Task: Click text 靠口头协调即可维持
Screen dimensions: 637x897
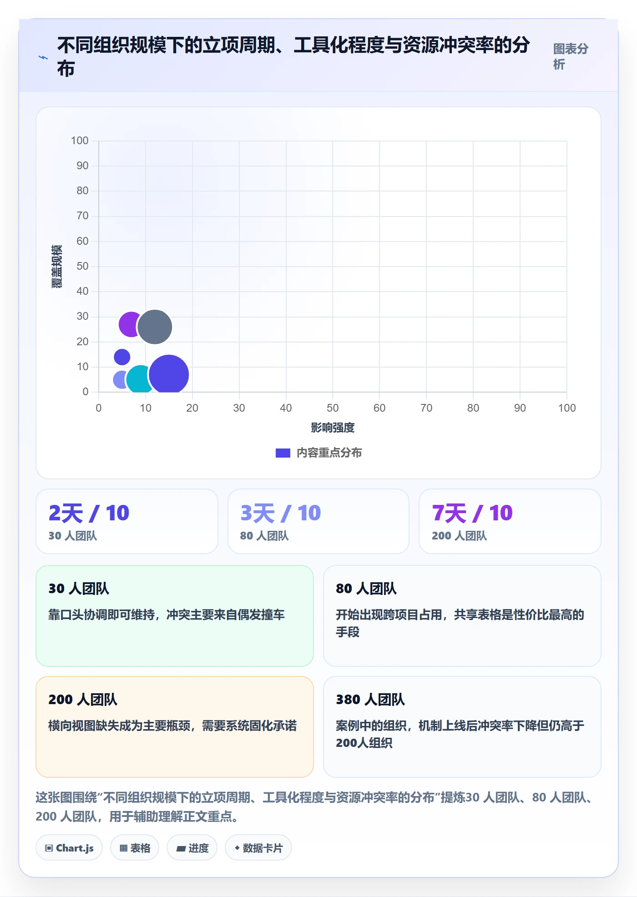Action: coord(101,615)
